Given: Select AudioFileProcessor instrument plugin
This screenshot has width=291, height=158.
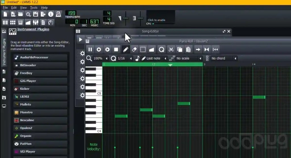Looking at the screenshot, I should 40,57.
